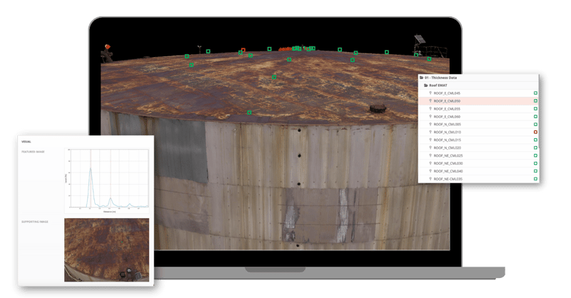Click the green status icon for ROOF_N_CML015
Image resolution: width=571 pixels, height=298 pixels.
click(x=535, y=140)
